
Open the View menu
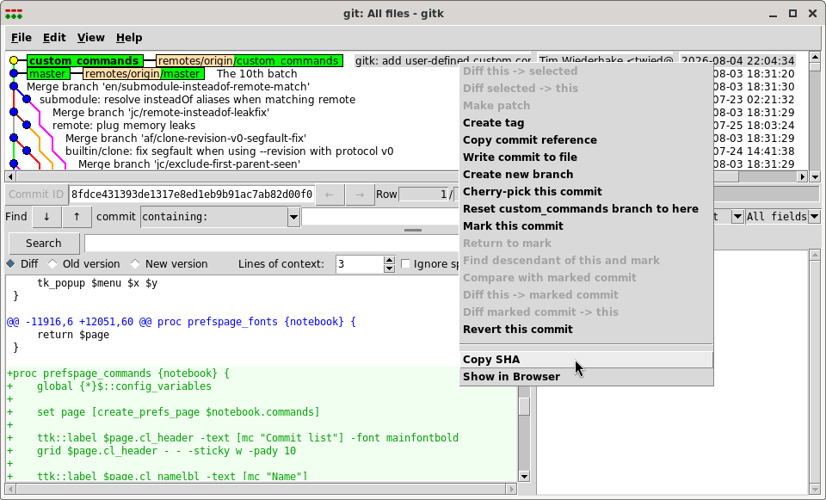click(x=90, y=37)
